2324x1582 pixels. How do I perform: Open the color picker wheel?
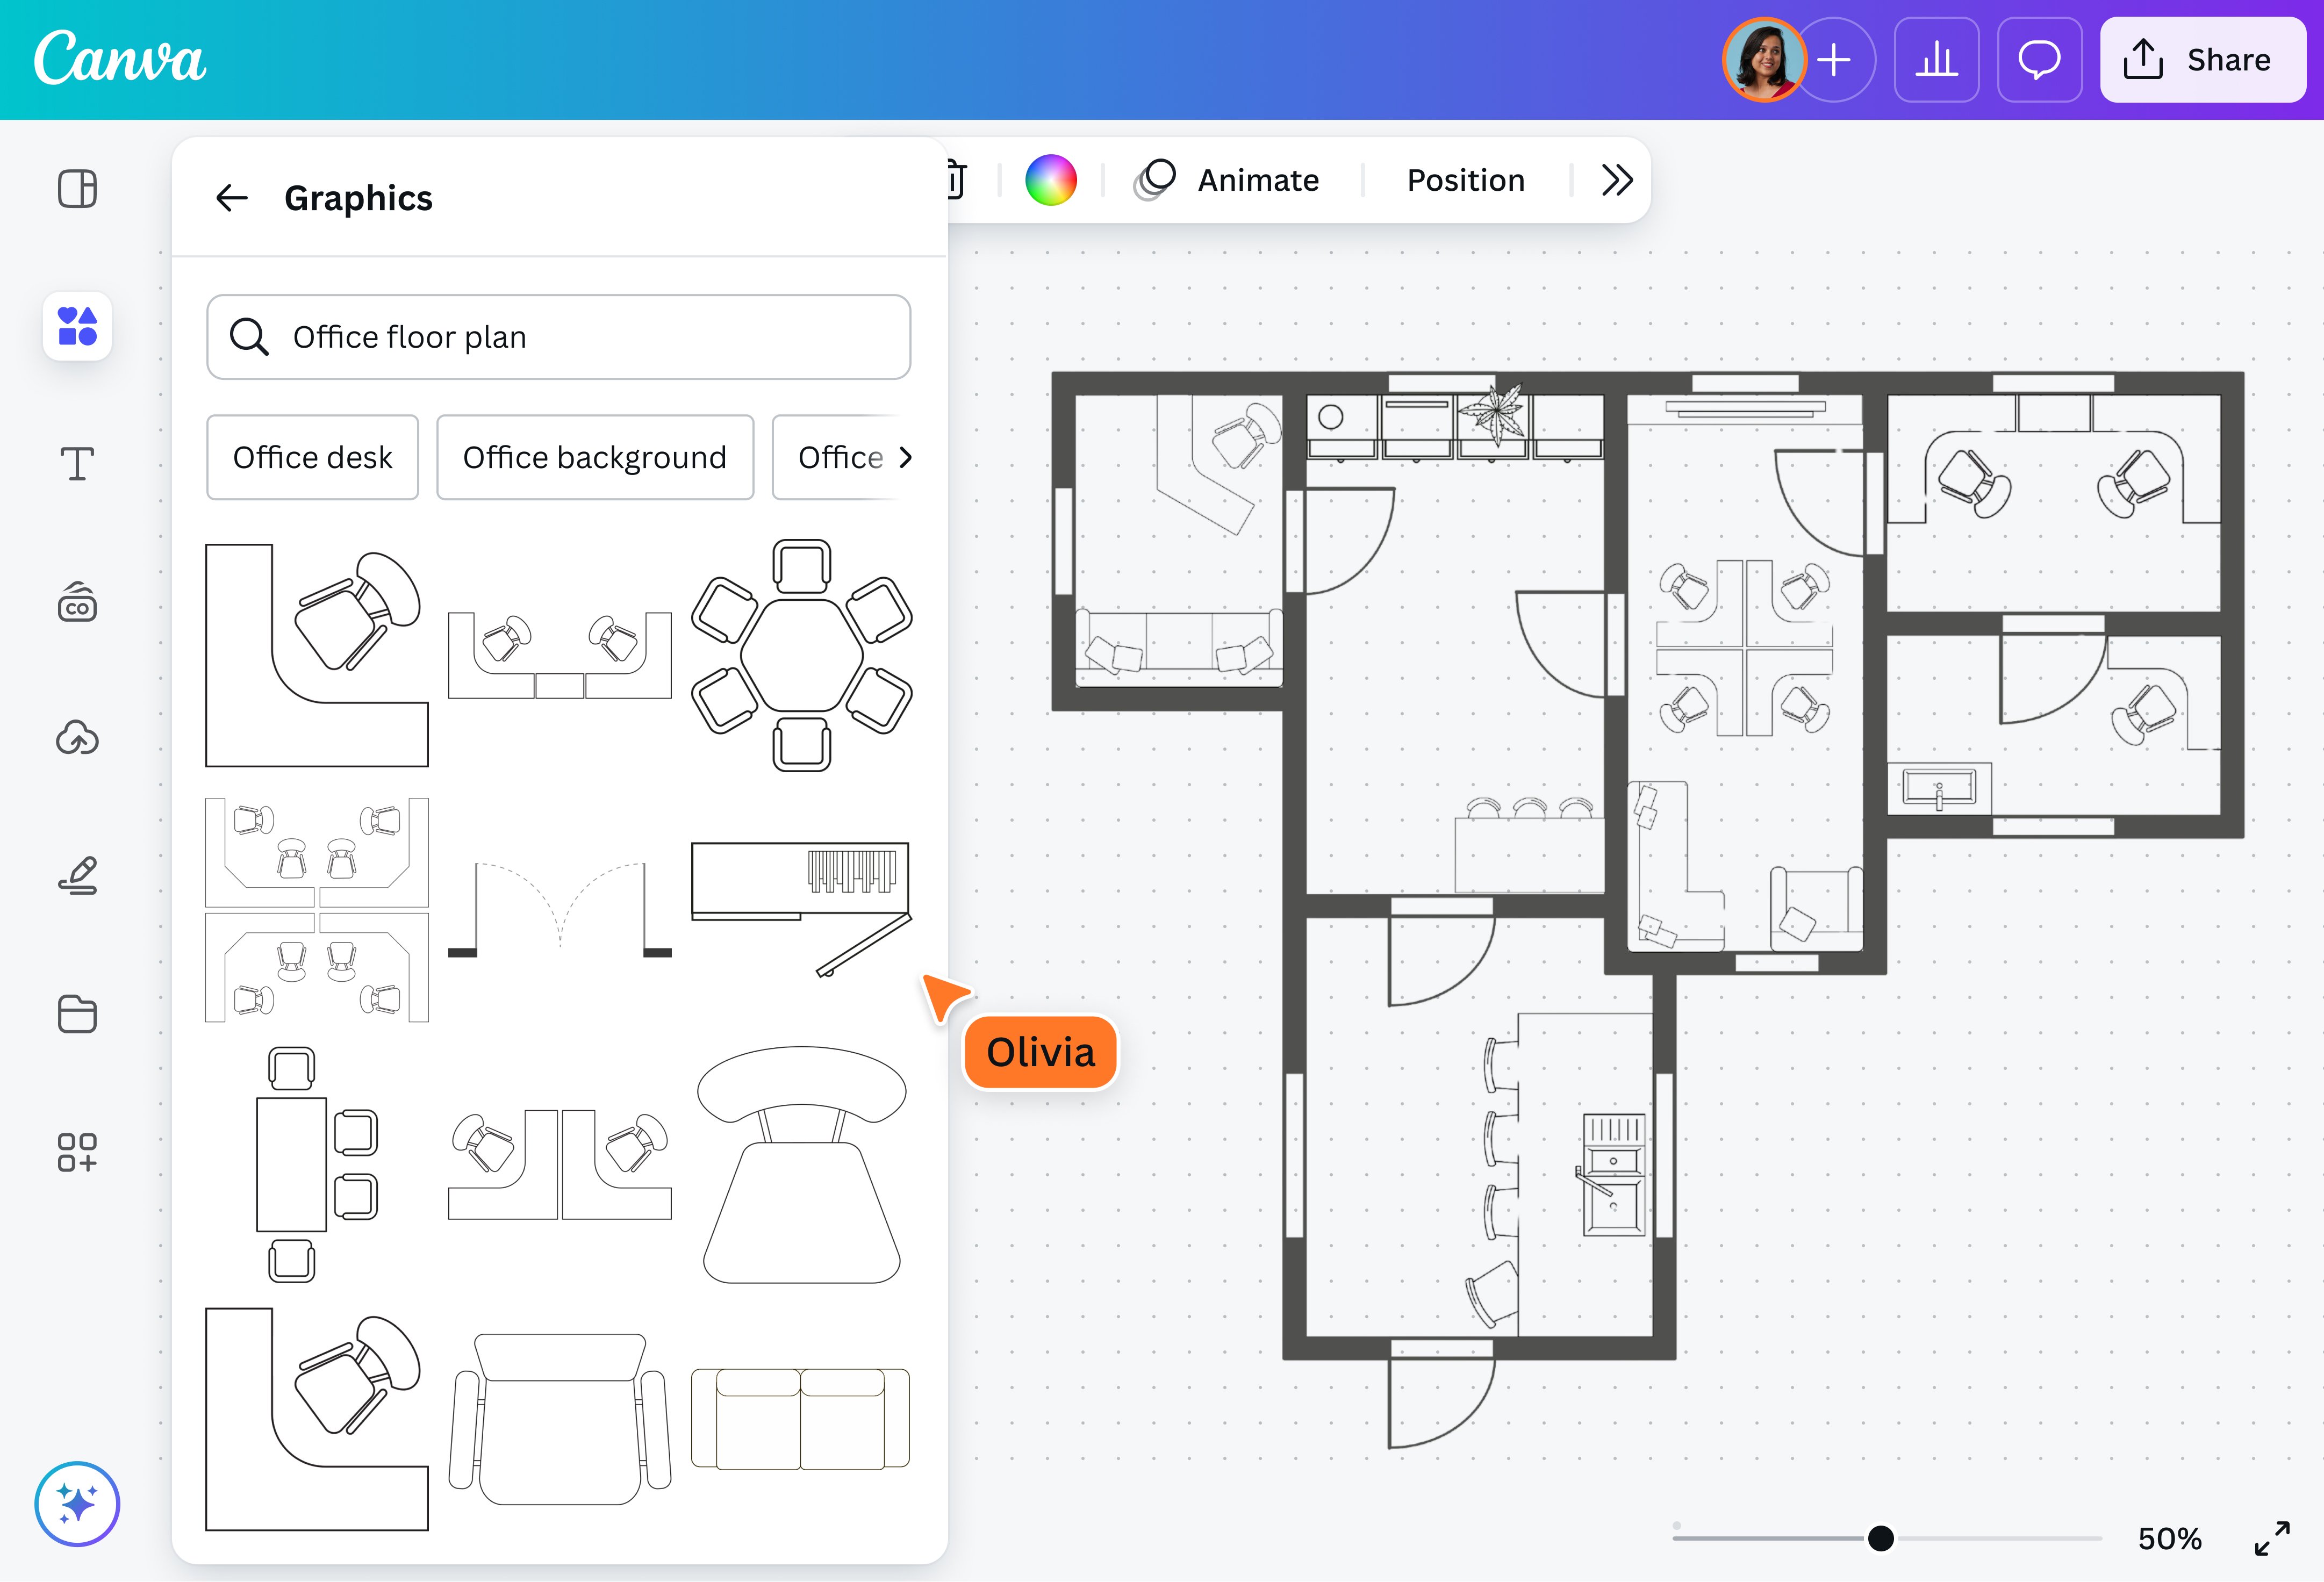[x=1051, y=180]
